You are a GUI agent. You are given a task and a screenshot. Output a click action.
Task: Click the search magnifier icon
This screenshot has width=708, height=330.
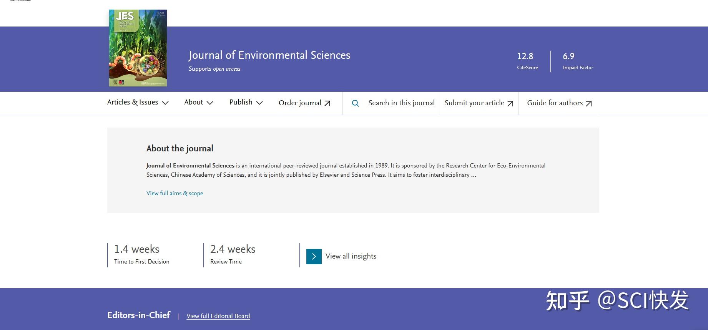click(356, 103)
